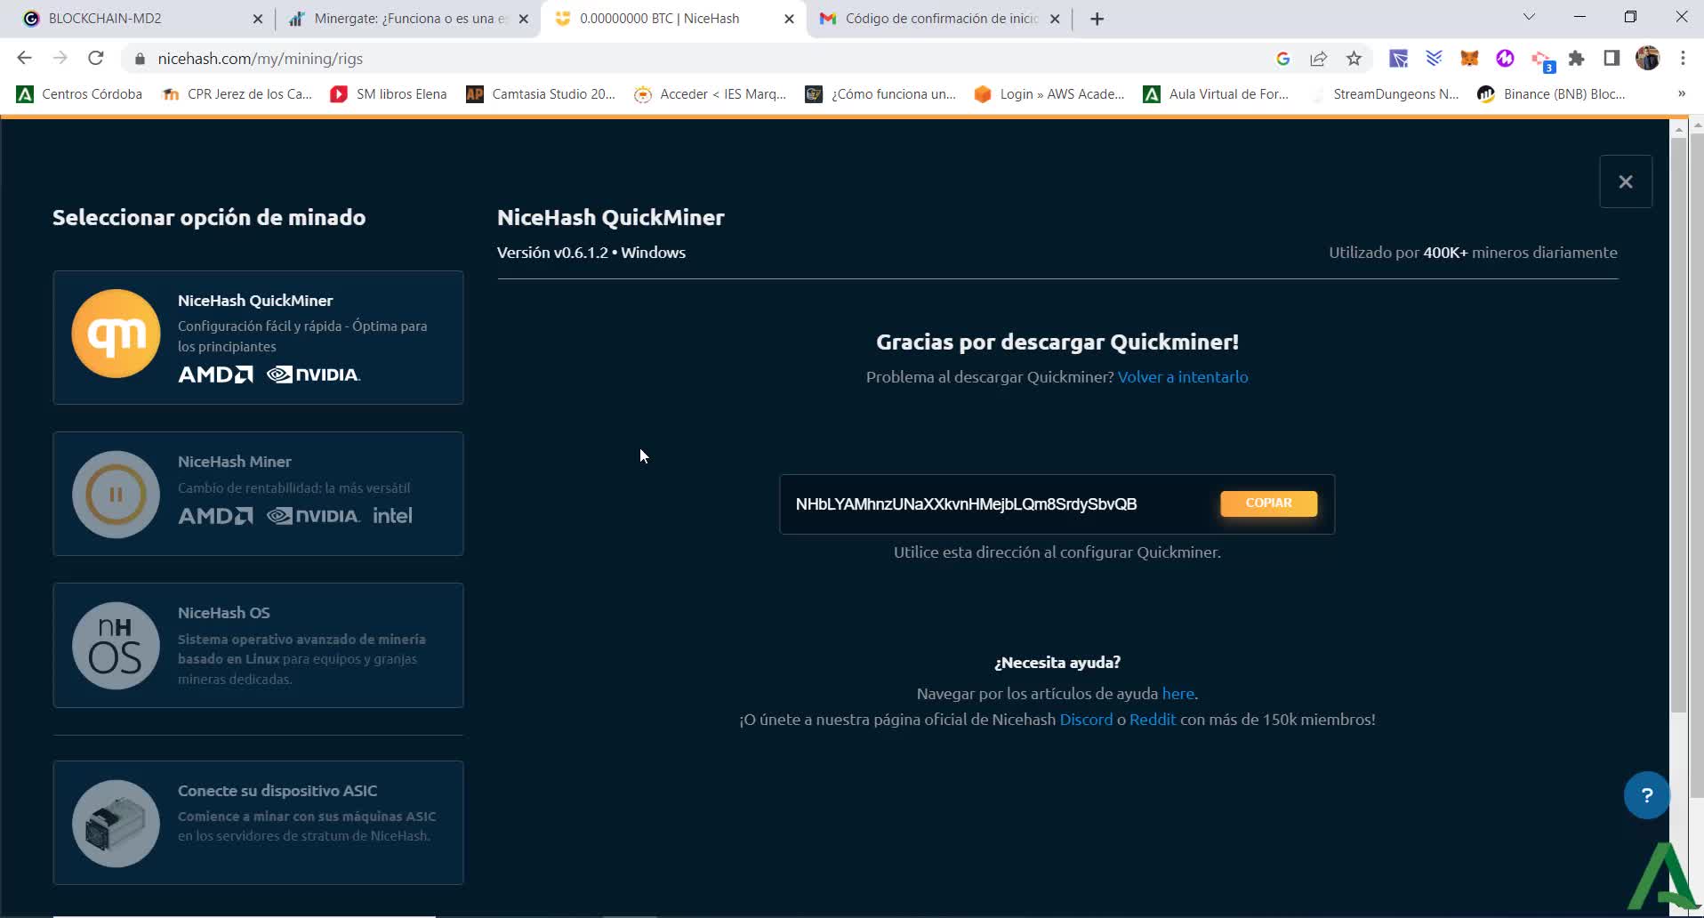The image size is (1704, 918).
Task: Open the Discord link
Action: click(x=1086, y=720)
